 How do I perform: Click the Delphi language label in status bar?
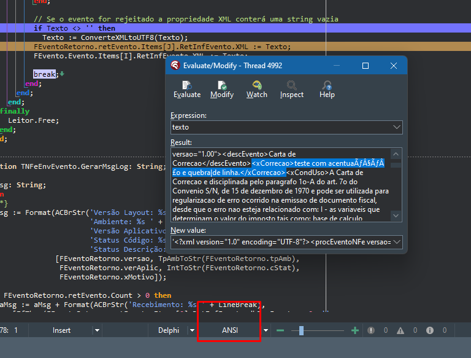point(169,330)
